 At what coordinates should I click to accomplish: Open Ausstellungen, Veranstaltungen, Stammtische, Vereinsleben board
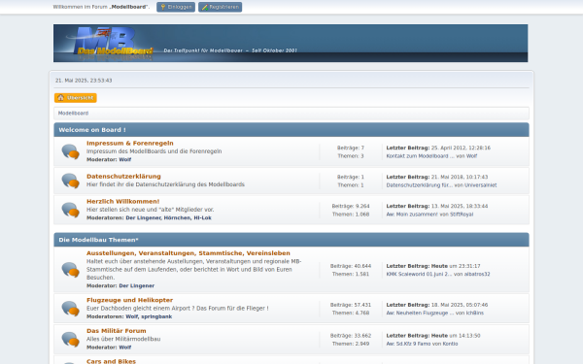point(189,253)
